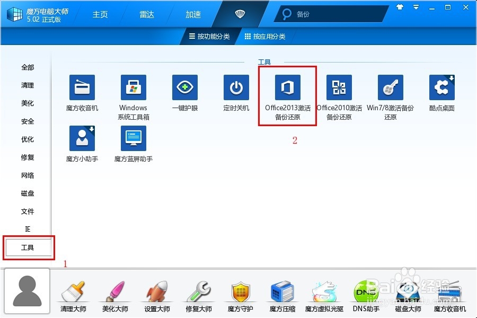The image size is (477, 318).
Task: Open 魔方收音机 in the bottom bar
Action: 450,297
